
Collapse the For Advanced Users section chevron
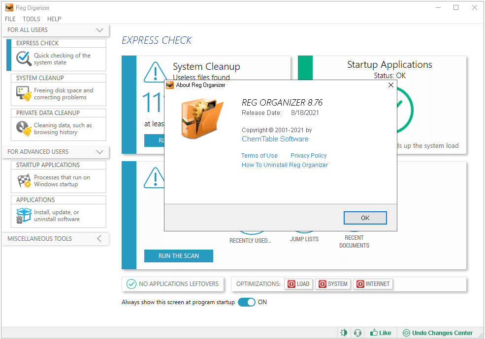[99, 152]
